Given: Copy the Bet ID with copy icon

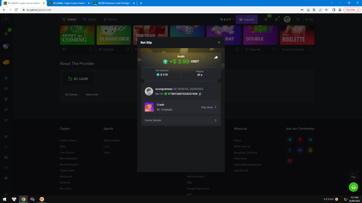Looking at the screenshot, I should pyautogui.click(x=200, y=94).
